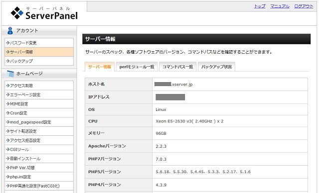Open バックアップ in sidebar
The width and height of the screenshot is (319, 193).
(39, 61)
